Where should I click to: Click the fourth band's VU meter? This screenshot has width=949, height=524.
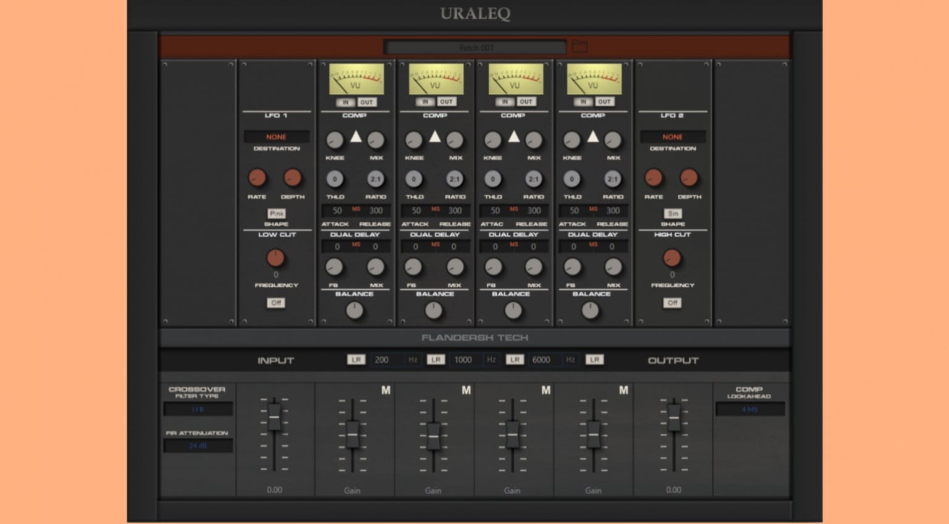pos(594,80)
